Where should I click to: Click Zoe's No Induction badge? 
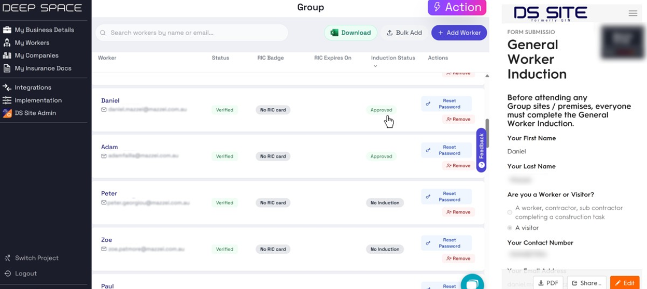pos(385,249)
